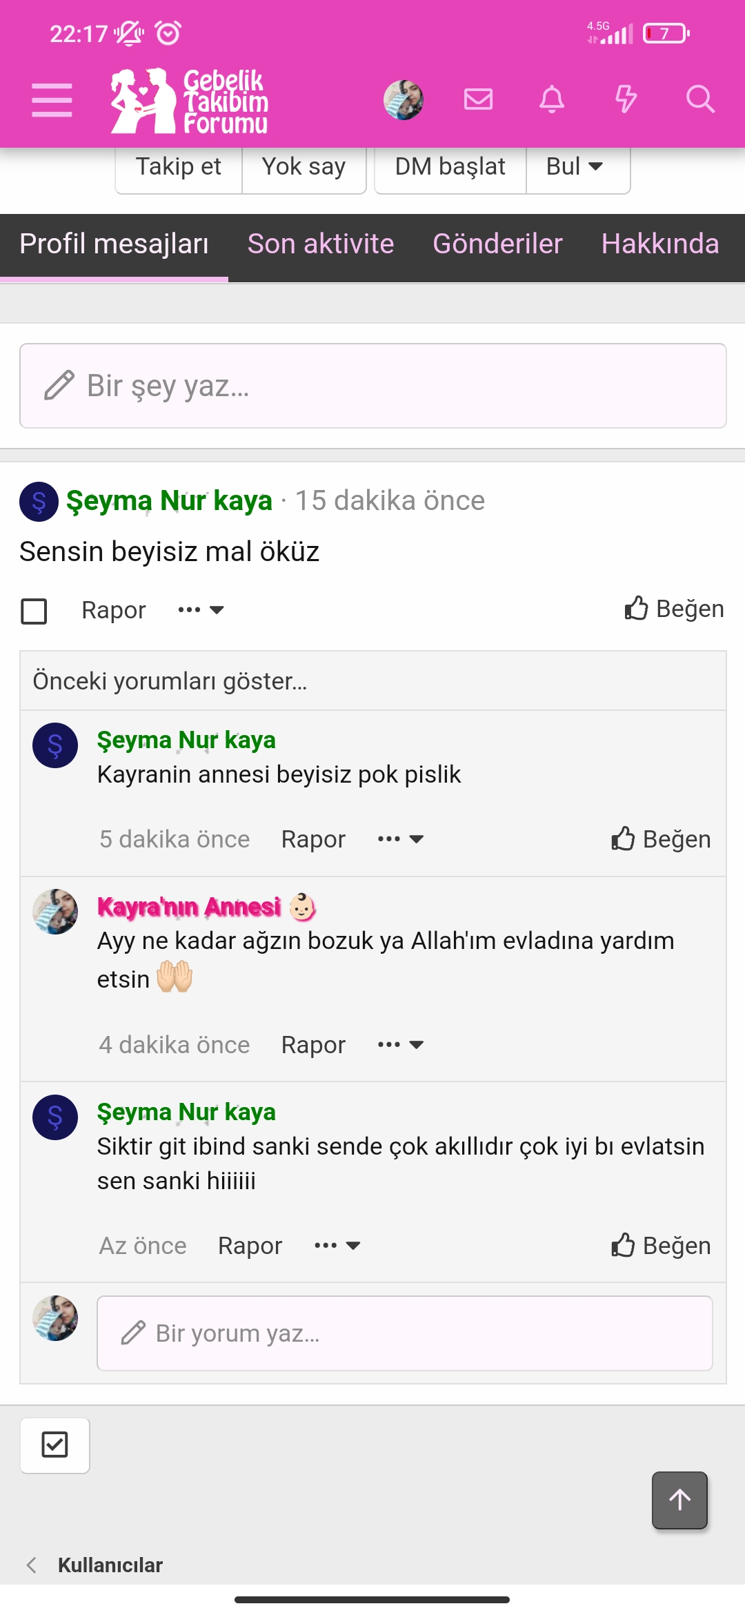The width and height of the screenshot is (745, 1615).
Task: Open the envelope inbox icon
Action: [x=478, y=99]
